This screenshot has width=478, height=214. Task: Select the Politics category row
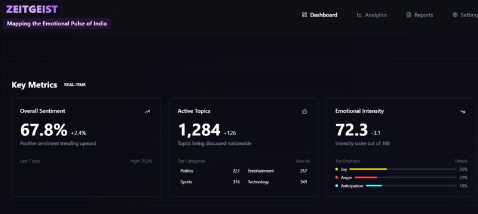(x=210, y=171)
